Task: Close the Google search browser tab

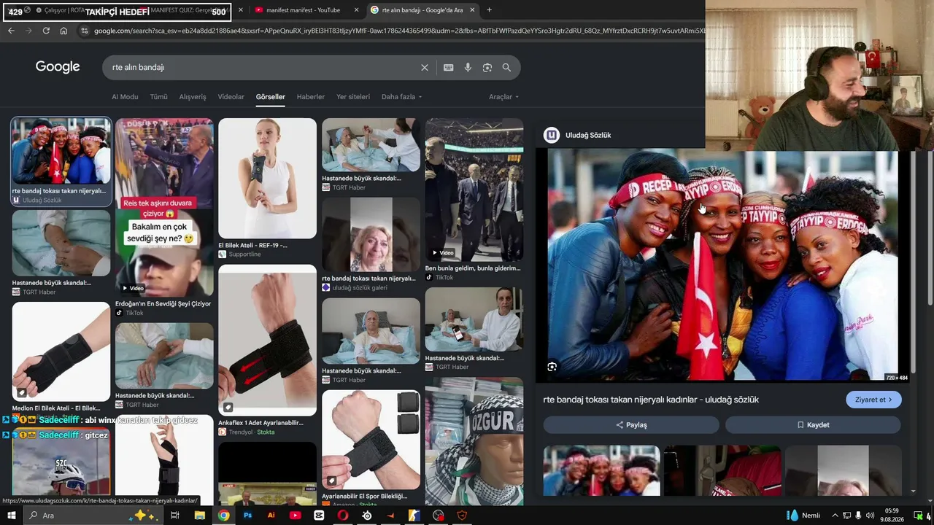Action: click(471, 10)
